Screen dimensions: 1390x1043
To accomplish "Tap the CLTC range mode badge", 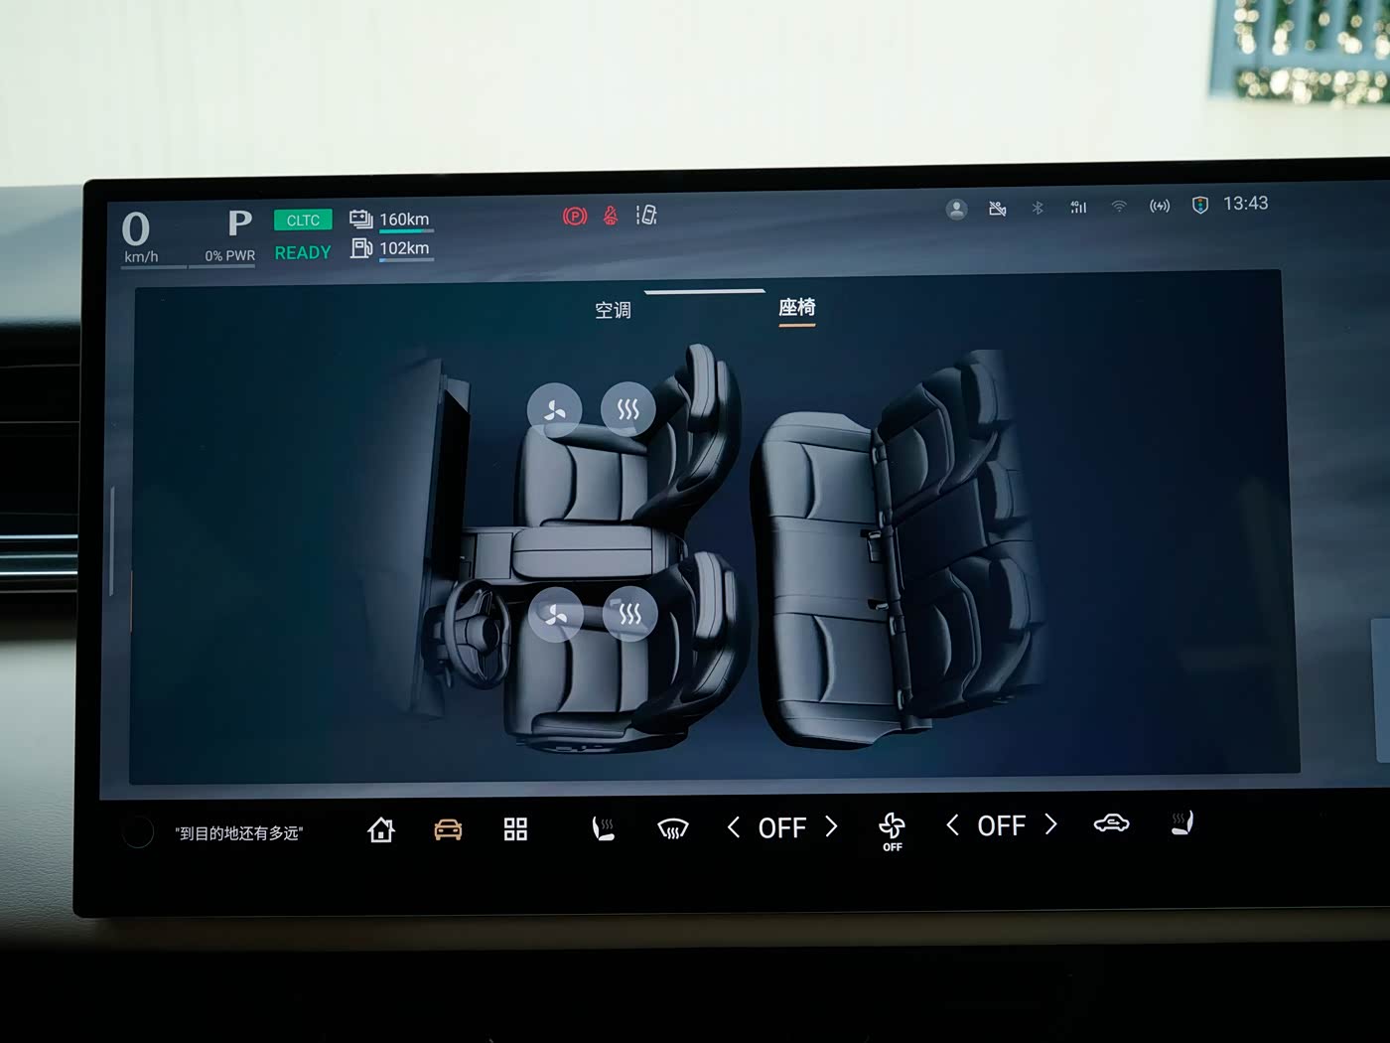I will 303,221.
